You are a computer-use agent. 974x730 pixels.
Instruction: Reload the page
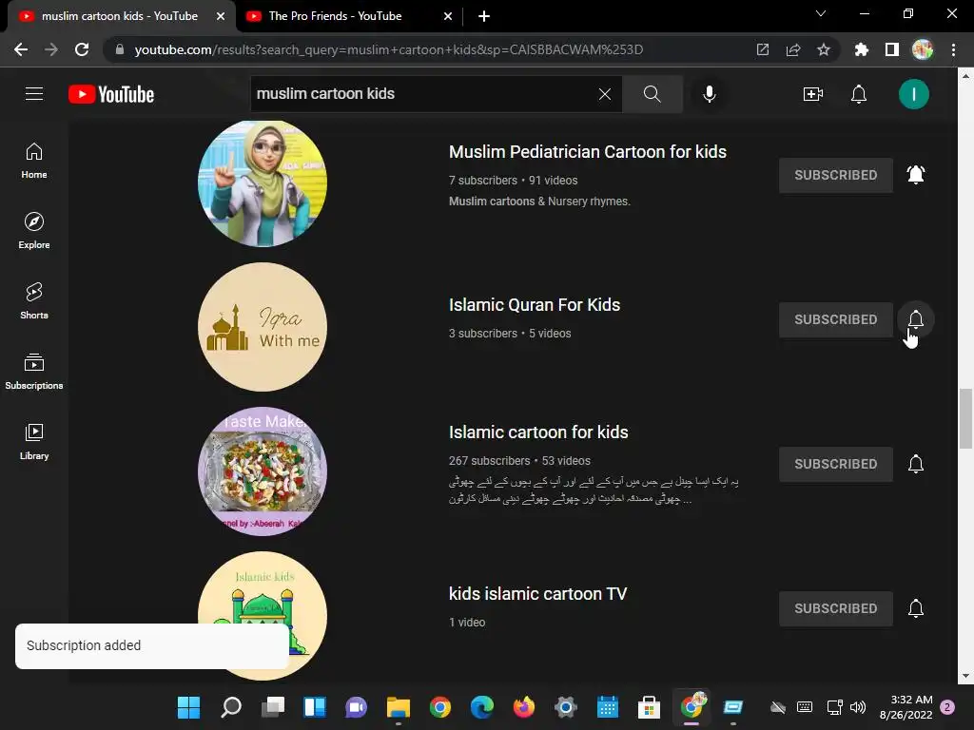82,49
